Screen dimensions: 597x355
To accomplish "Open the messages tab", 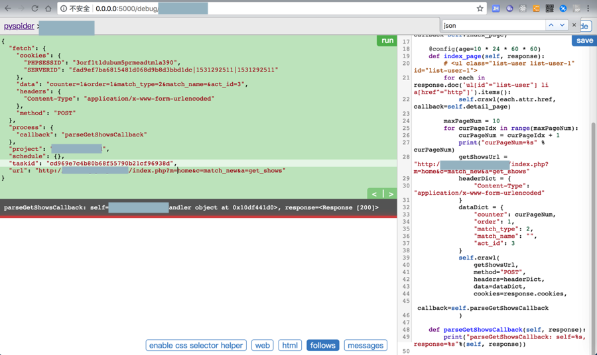I will (x=365, y=345).
